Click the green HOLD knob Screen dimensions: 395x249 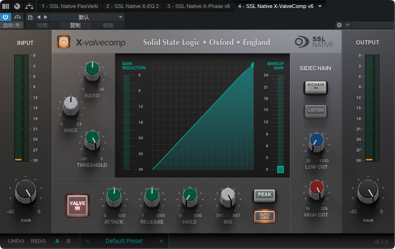190,197
